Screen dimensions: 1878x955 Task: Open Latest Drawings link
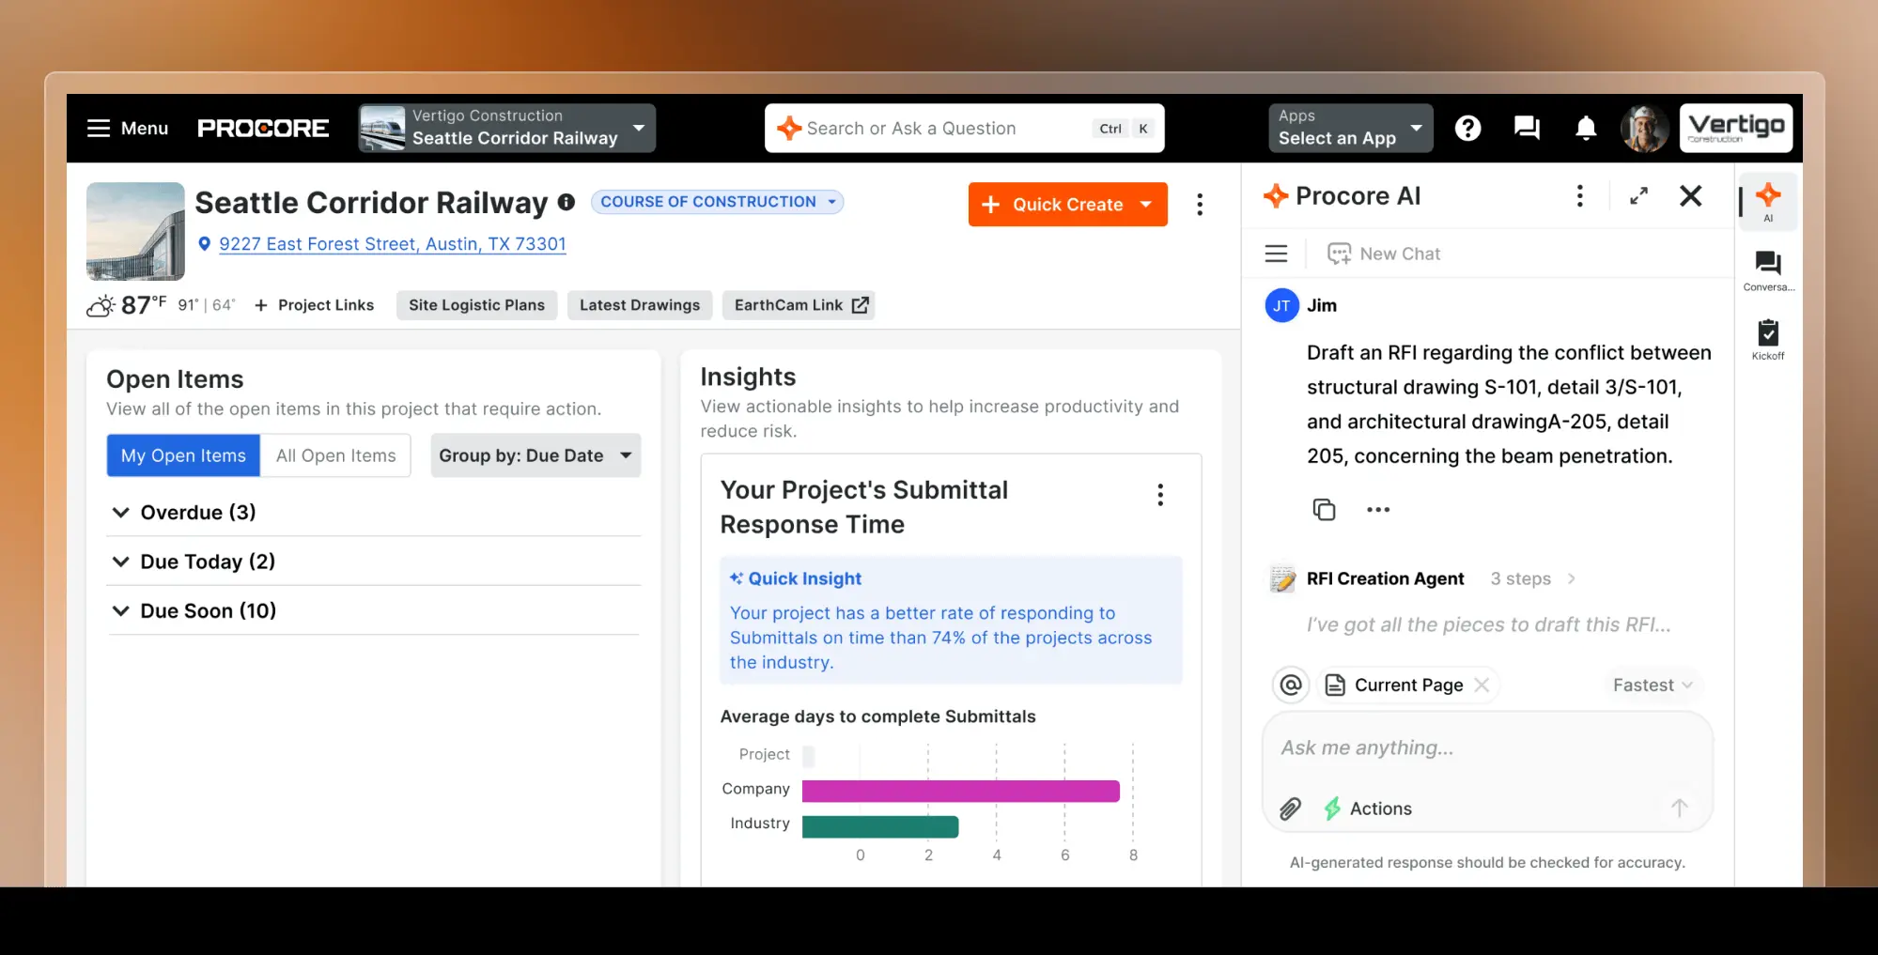640,305
